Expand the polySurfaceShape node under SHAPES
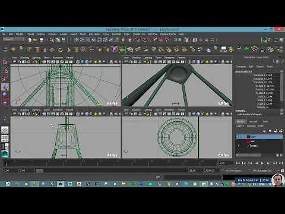Screen dimensions: 285x214 point(249,115)
